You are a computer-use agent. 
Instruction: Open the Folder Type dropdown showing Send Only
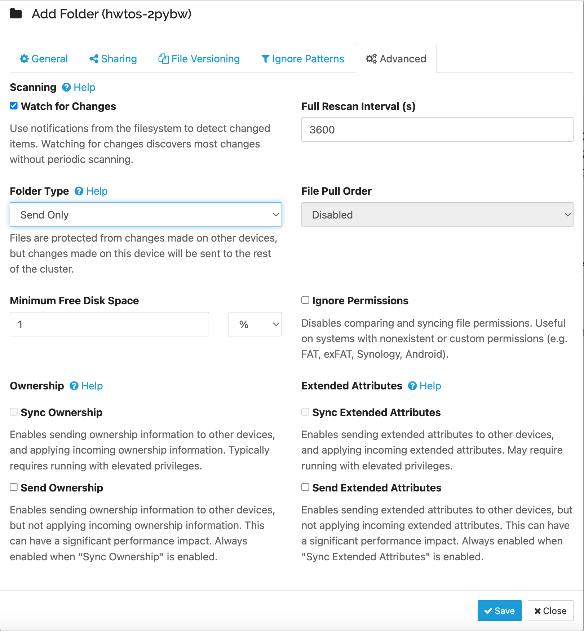[146, 215]
